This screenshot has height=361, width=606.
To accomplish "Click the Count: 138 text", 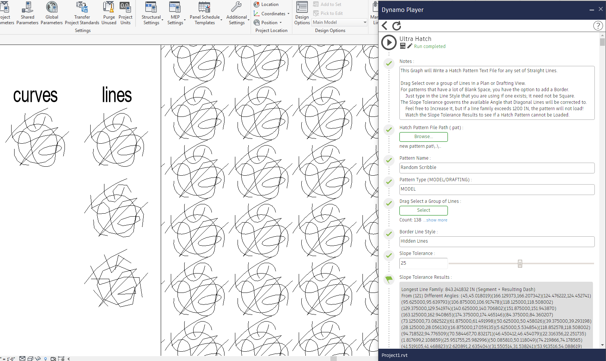I will [x=410, y=220].
